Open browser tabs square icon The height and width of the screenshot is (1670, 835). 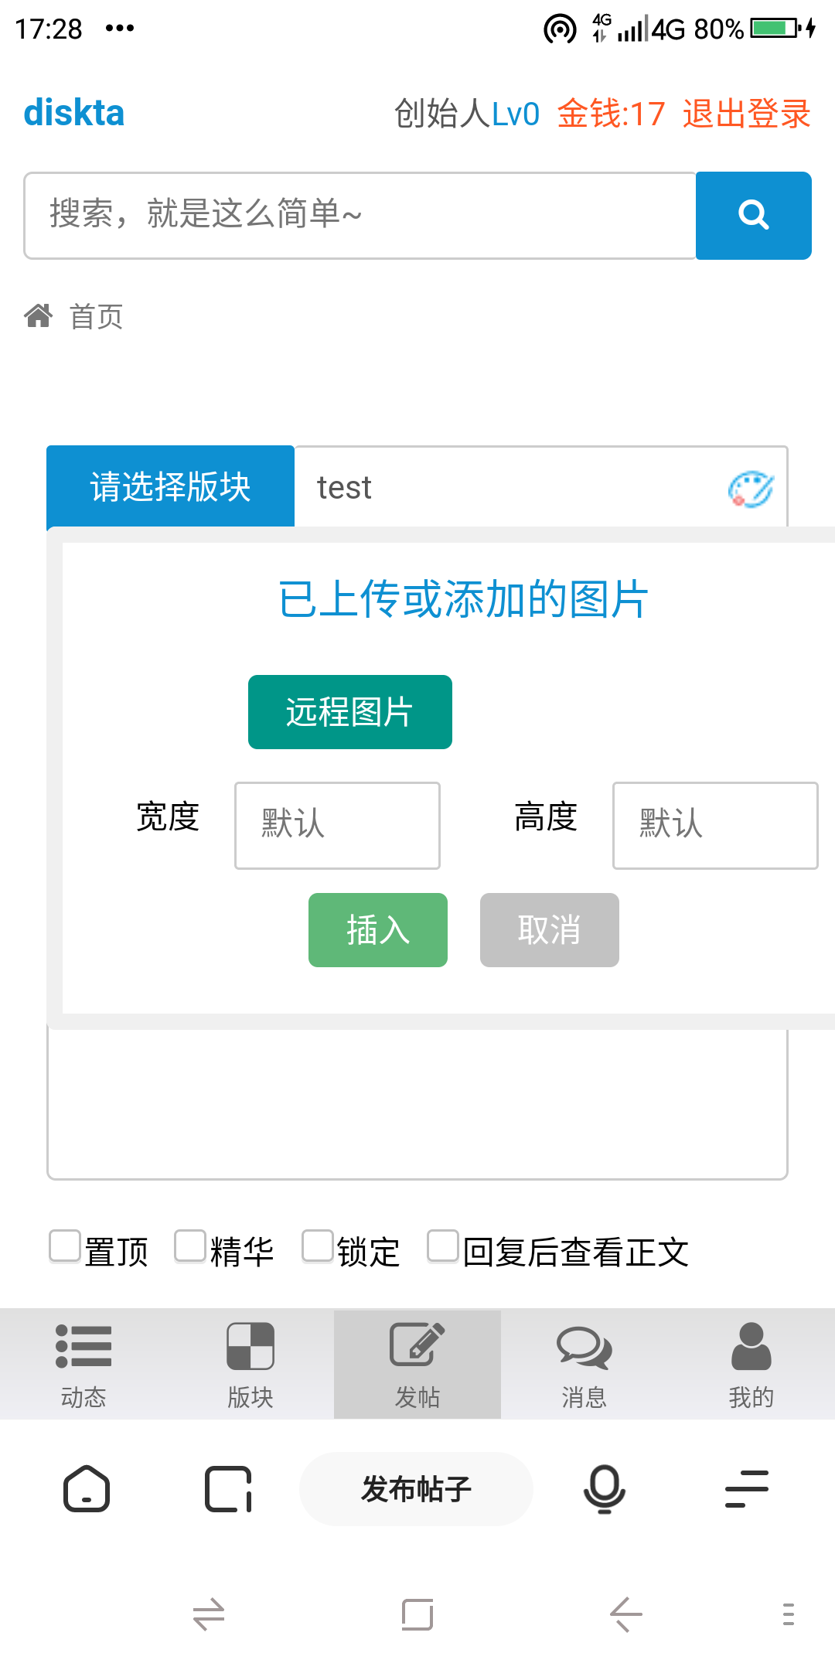click(x=229, y=1489)
